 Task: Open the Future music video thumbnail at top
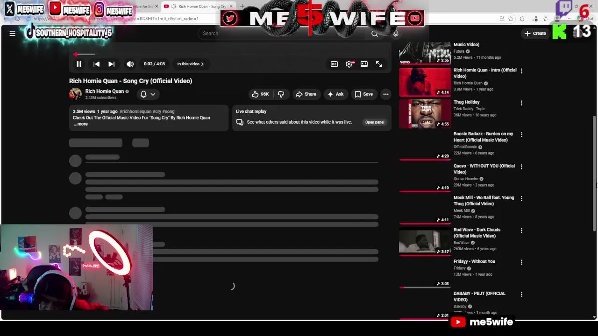click(425, 53)
